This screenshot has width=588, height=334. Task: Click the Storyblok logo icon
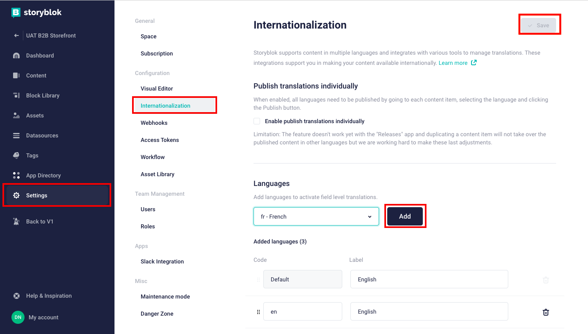16,13
